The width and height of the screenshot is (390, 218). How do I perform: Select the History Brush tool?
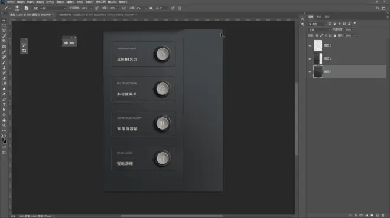[x=4, y=73]
